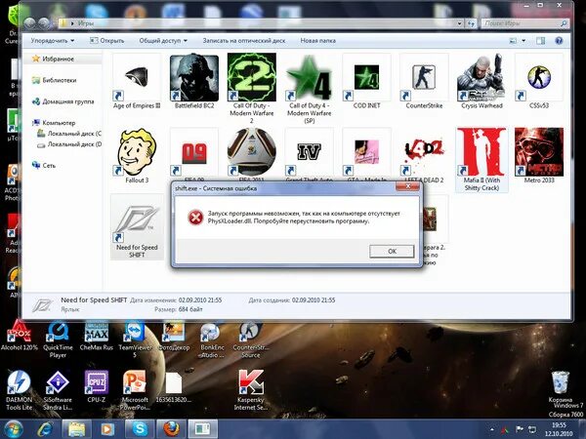Select the CounterStrike shortcut
The width and height of the screenshot is (586, 439).
424,82
